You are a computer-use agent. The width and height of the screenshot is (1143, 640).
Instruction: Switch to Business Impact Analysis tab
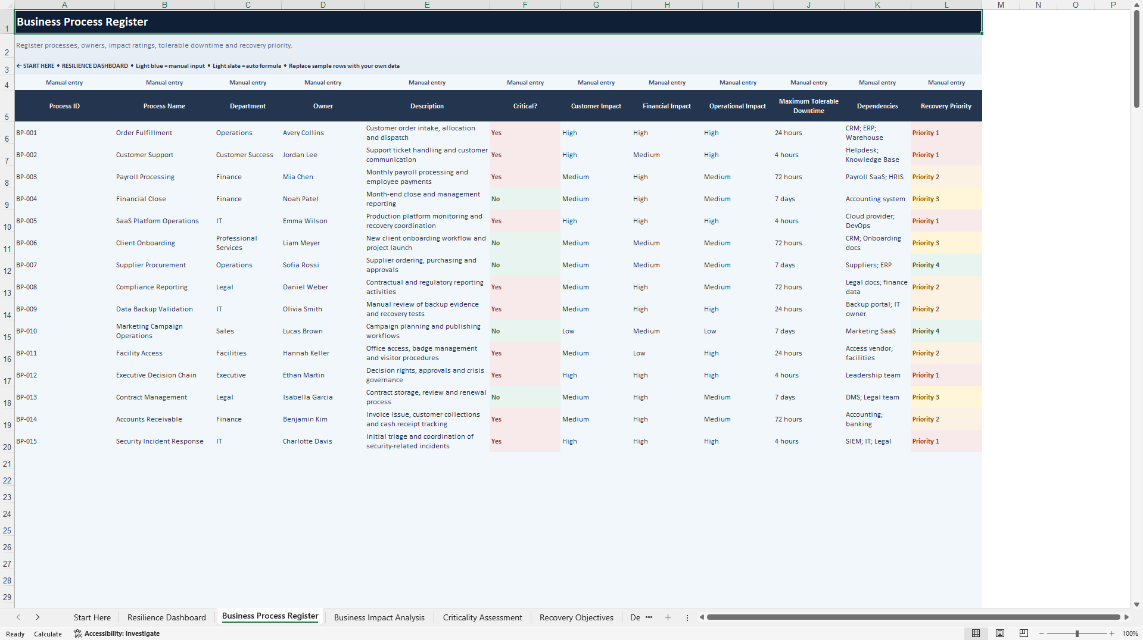pyautogui.click(x=379, y=617)
